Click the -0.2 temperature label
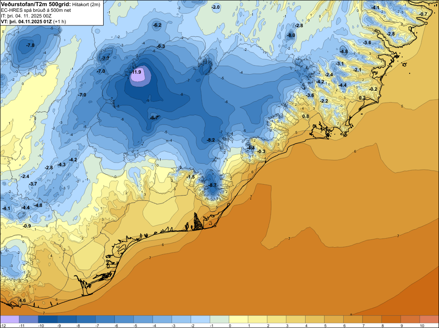439x328 pixels. click(373, 89)
